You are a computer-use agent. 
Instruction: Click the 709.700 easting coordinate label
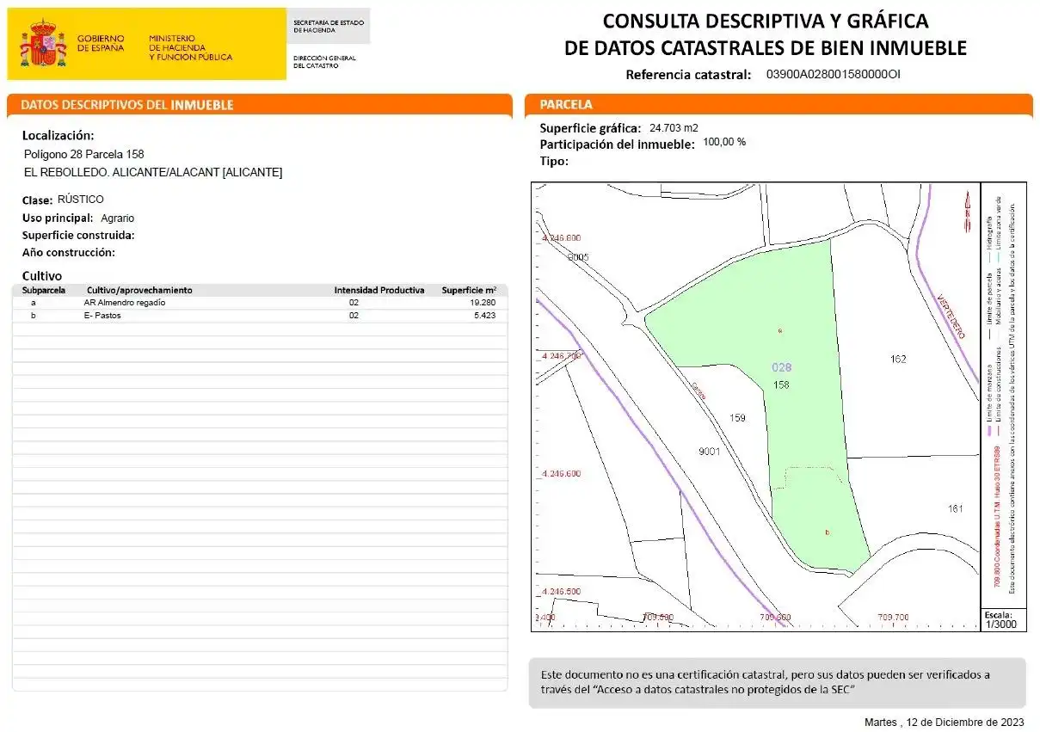(893, 618)
